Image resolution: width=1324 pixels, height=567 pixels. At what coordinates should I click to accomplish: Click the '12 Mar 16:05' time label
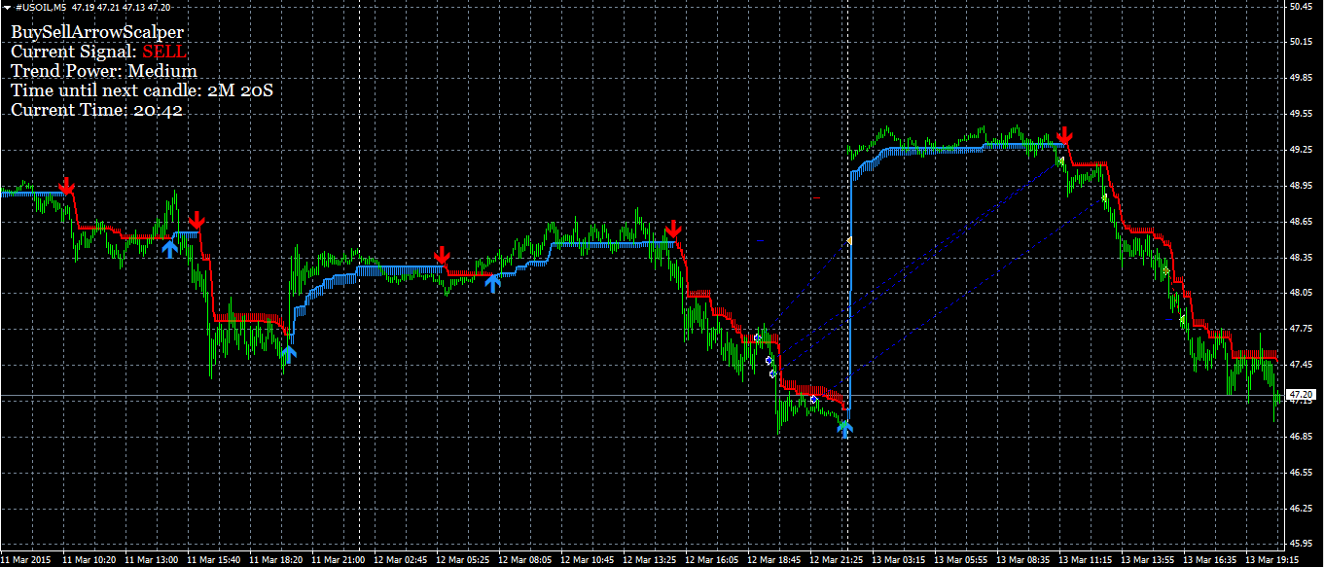pos(712,560)
